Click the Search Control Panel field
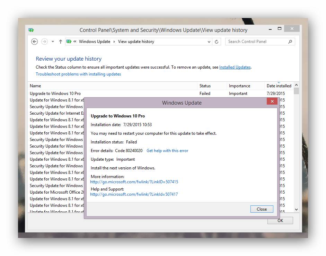The height and width of the screenshot is (256, 326). (x=256, y=42)
